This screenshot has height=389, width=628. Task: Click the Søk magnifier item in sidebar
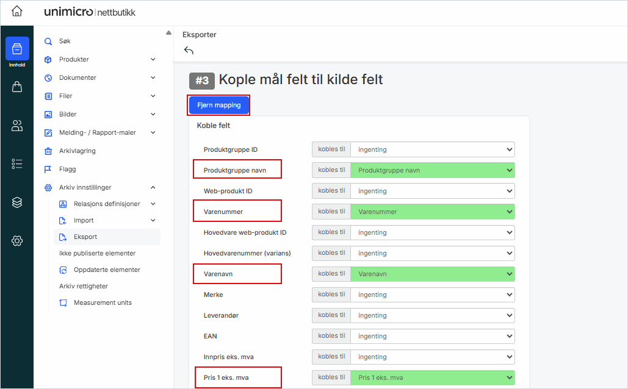click(x=65, y=41)
